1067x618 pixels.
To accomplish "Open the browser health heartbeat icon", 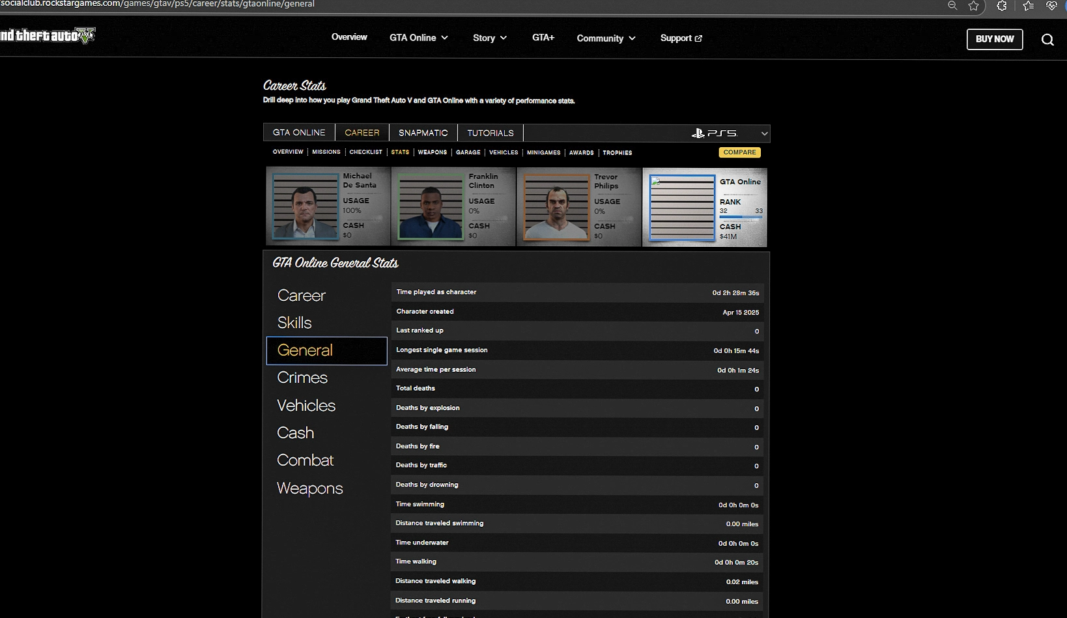I will (1051, 6).
